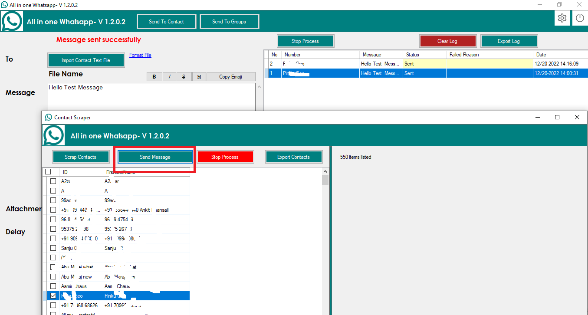Screen dimensions: 588x315
Task: Click the Message column header in the log
Action: 381,55
